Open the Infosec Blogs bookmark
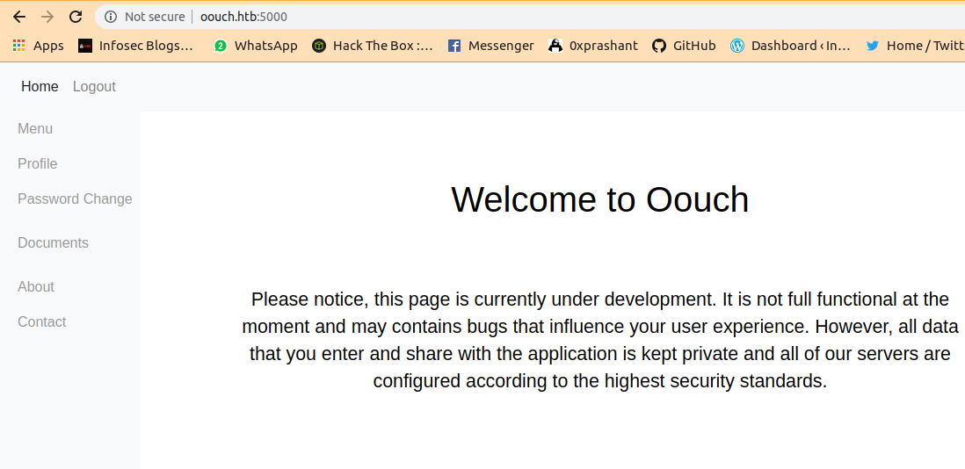965x469 pixels. coord(136,46)
